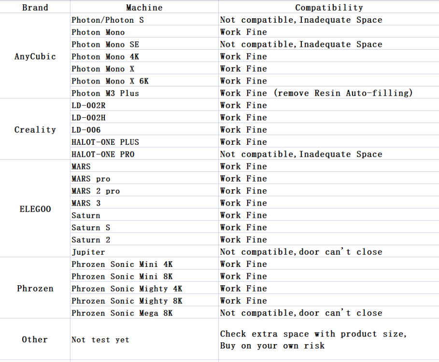Click the 'Buy on your own risk' cell
Screen dimensions: 439x362
click(x=272, y=346)
